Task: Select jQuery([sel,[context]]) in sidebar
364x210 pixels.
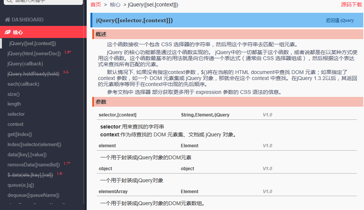Action: pyautogui.click(x=32, y=44)
